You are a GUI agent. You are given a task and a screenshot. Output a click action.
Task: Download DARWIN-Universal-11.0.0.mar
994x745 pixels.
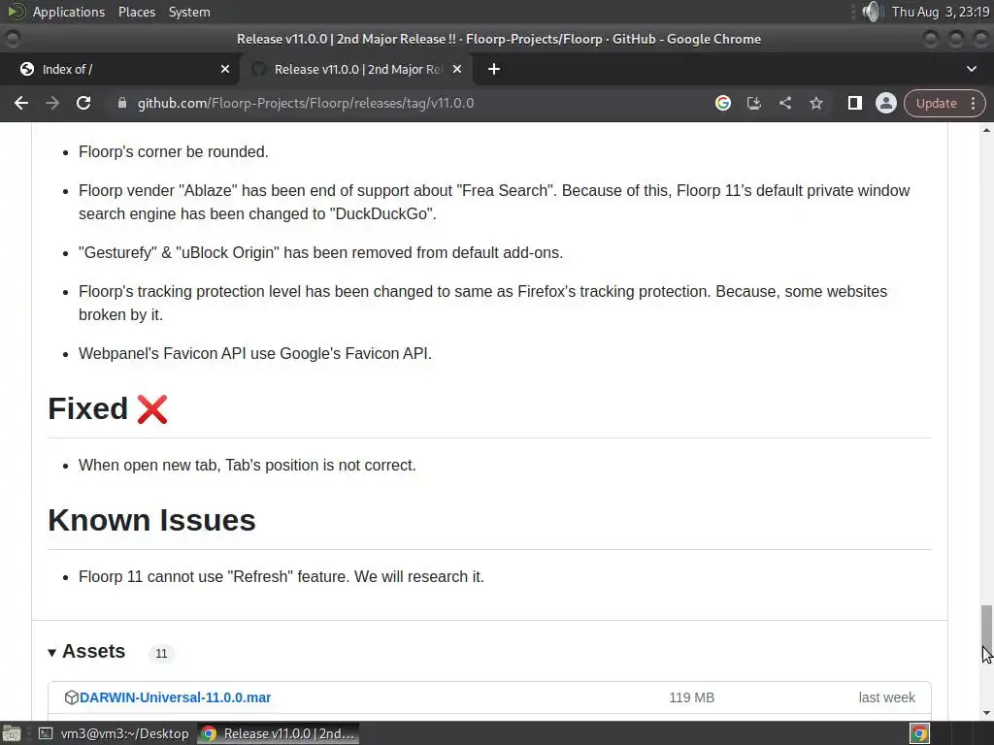click(x=175, y=697)
